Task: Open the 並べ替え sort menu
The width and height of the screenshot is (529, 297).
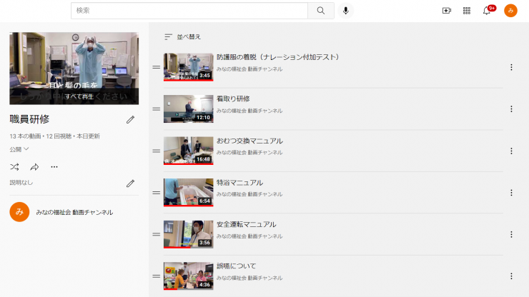Action: pos(182,36)
